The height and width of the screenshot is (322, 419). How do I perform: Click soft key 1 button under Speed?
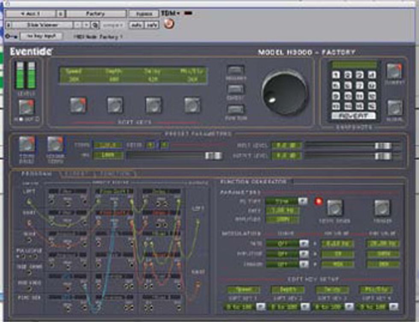click(78, 105)
